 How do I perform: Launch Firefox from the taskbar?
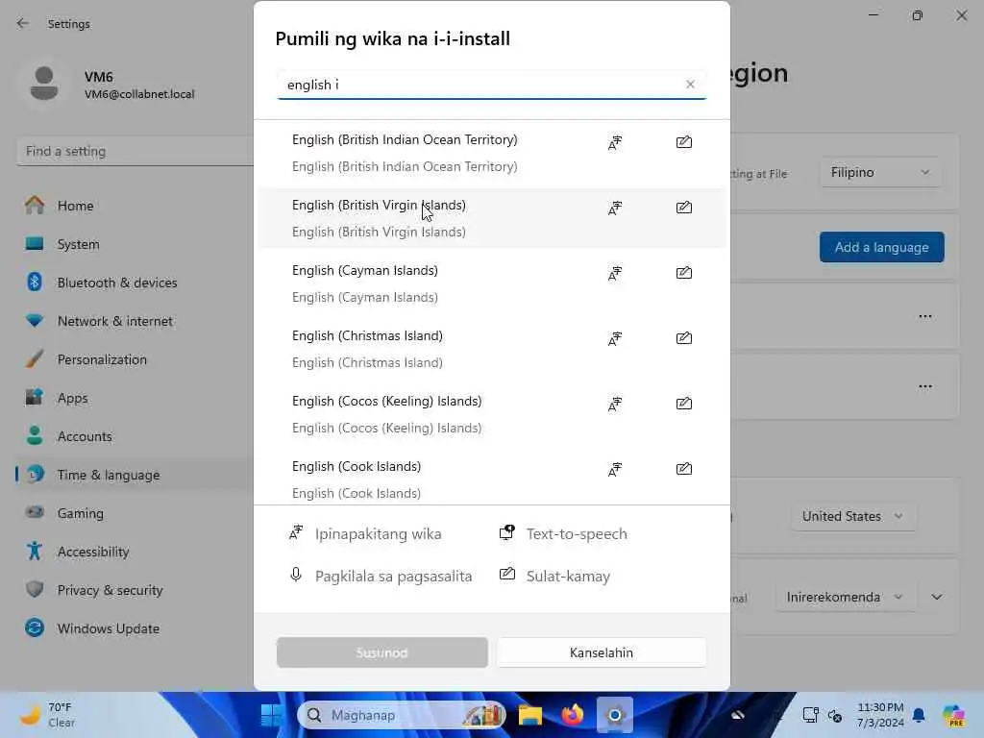pyautogui.click(x=573, y=715)
